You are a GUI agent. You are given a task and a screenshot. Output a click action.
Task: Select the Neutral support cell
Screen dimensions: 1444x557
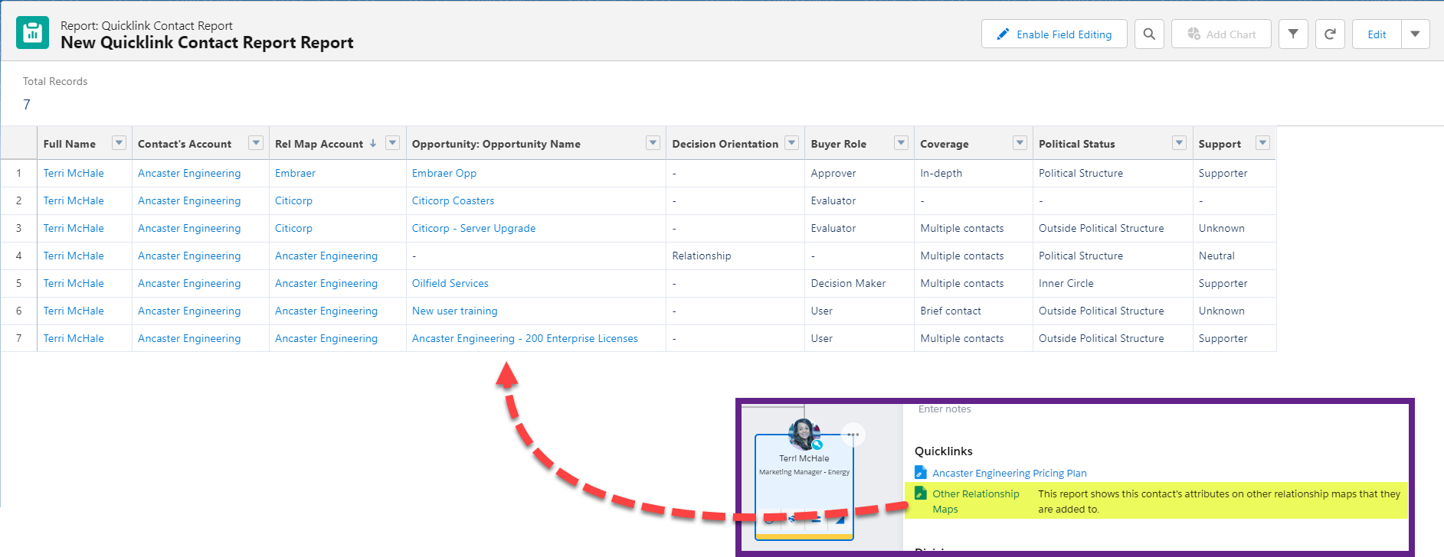click(1234, 256)
